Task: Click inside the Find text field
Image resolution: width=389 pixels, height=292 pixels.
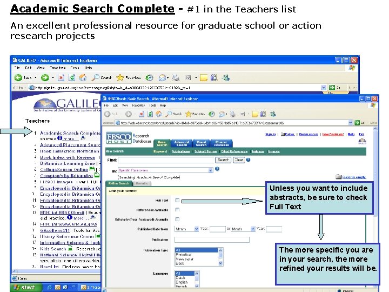Action: point(166,160)
